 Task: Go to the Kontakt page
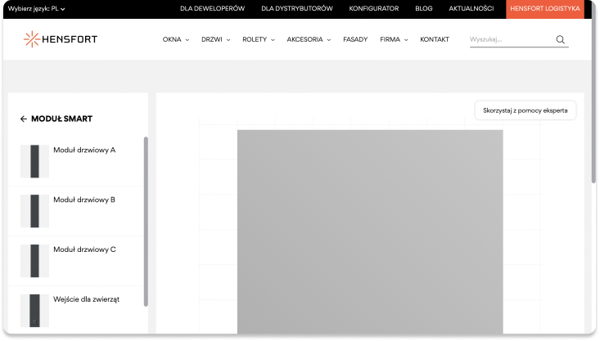tap(434, 39)
